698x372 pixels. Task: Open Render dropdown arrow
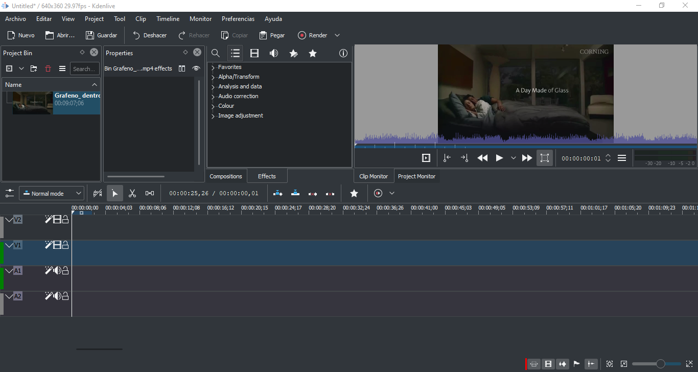tap(337, 35)
